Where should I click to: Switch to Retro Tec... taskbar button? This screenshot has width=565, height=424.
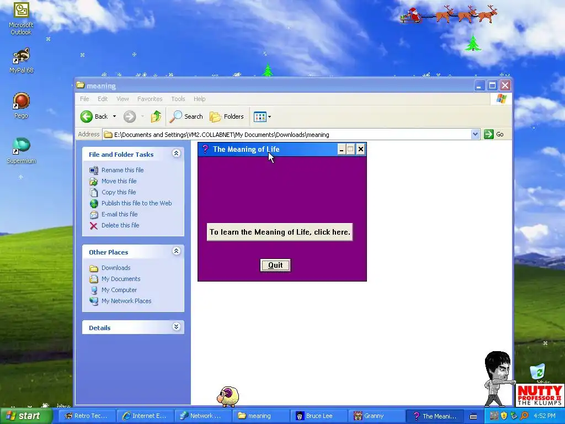[87, 416]
